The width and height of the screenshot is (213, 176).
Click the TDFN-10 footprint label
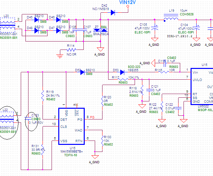71,155
